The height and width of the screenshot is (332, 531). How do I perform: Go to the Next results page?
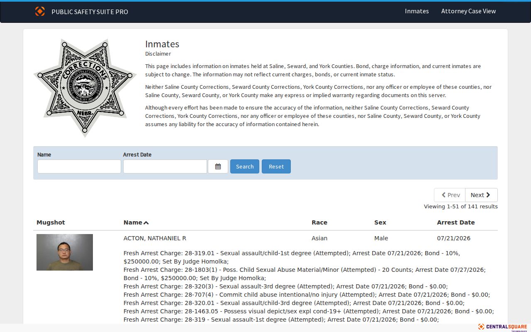[481, 195]
